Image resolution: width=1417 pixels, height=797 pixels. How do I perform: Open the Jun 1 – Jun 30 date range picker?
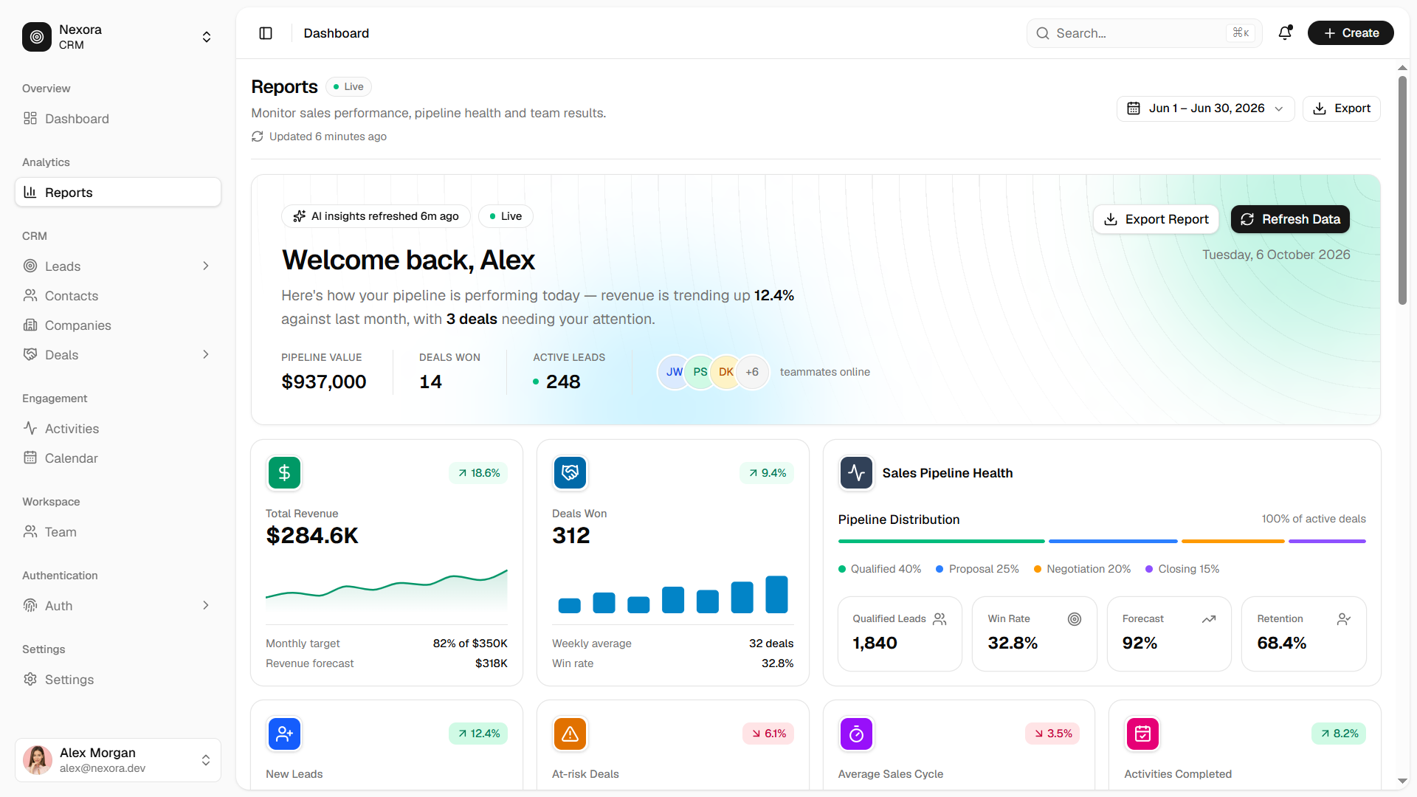[x=1205, y=108]
